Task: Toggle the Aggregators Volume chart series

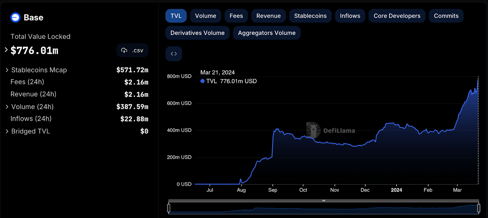Action: (x=267, y=33)
